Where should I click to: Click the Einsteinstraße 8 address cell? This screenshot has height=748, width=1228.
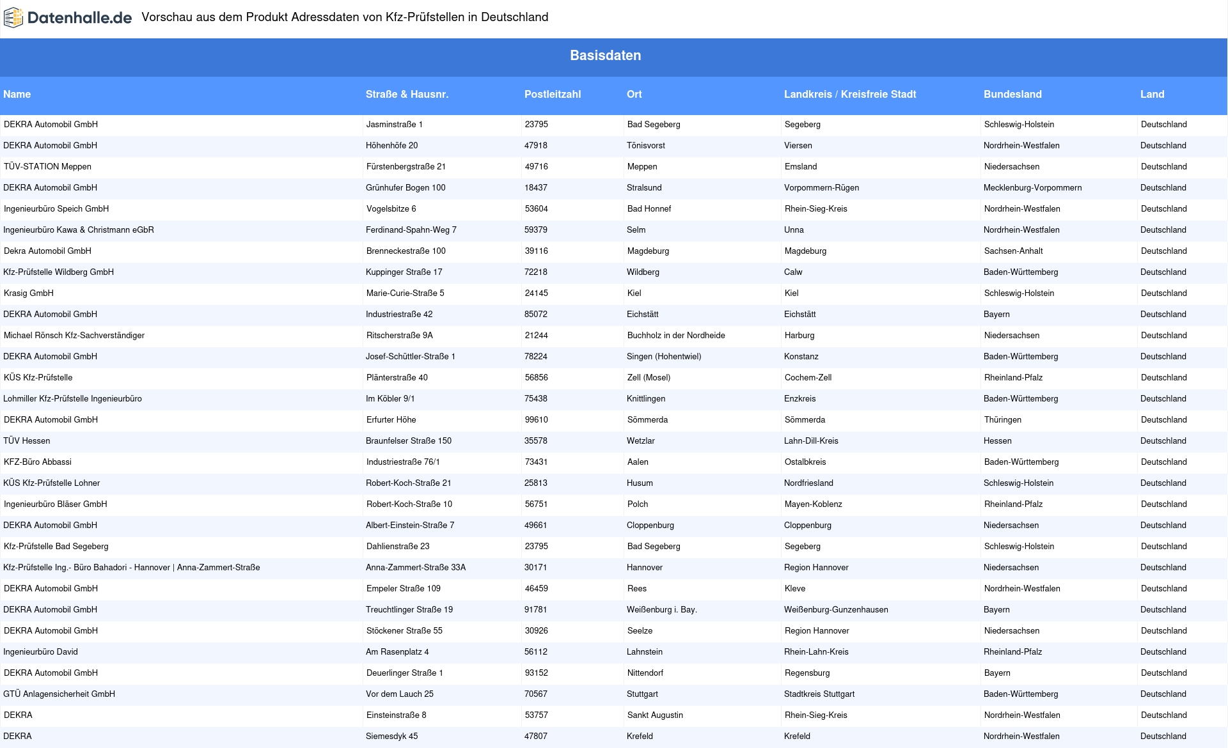[x=397, y=715]
